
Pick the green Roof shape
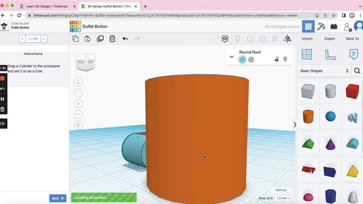308,143
